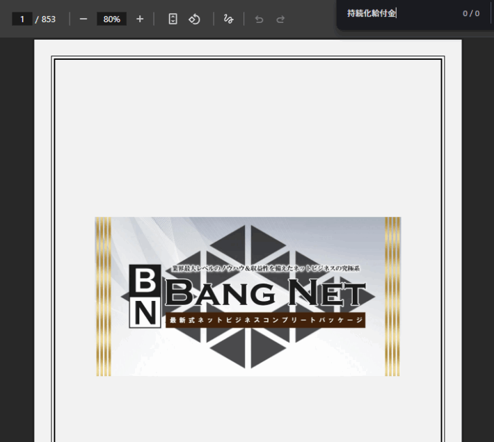The height and width of the screenshot is (442, 494).
Task: Click the 80% zoom level field
Action: [x=111, y=19]
